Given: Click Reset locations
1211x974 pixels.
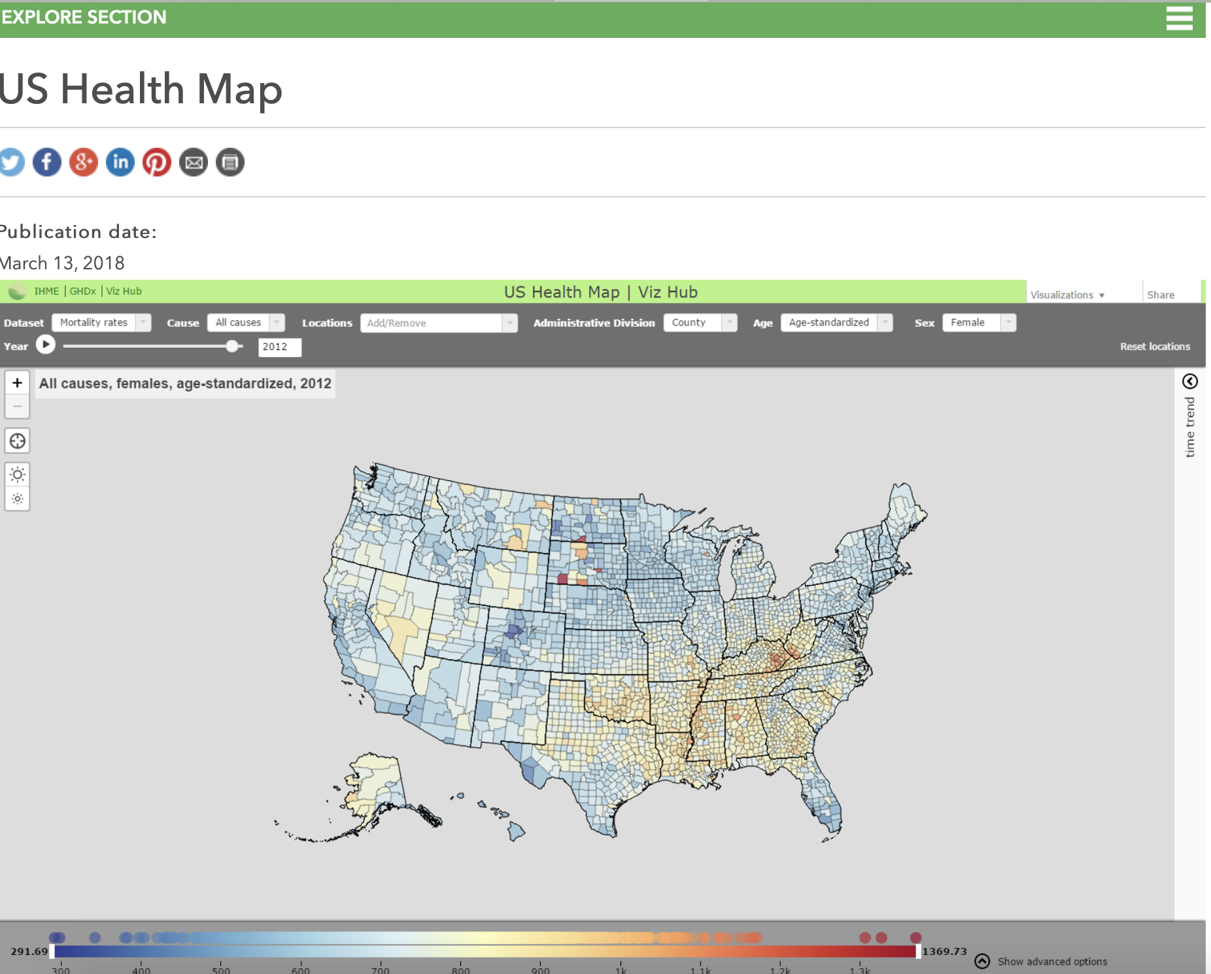Looking at the screenshot, I should (1156, 346).
